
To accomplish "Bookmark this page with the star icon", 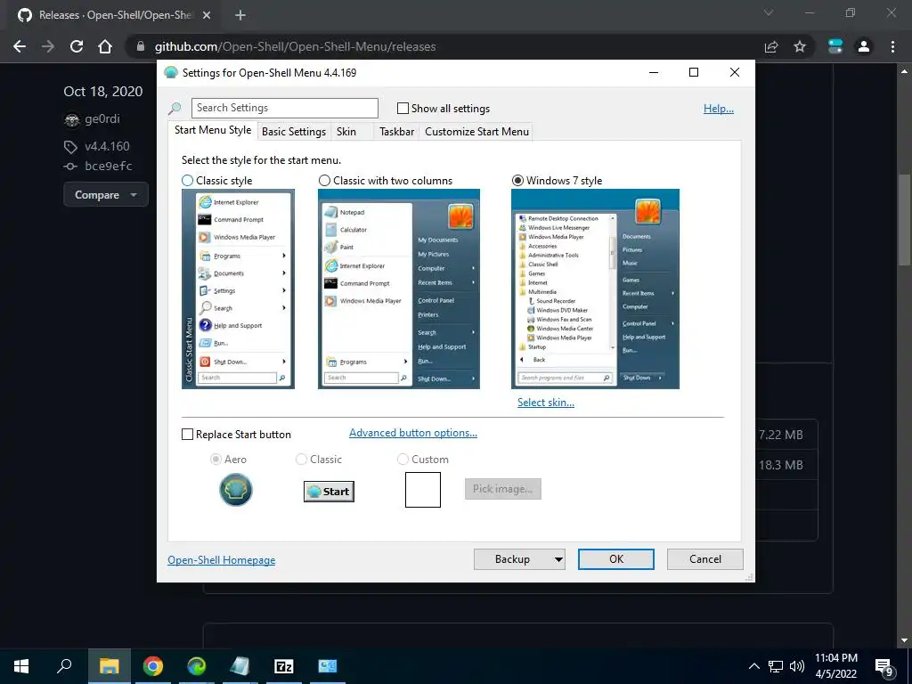I will pos(800,46).
